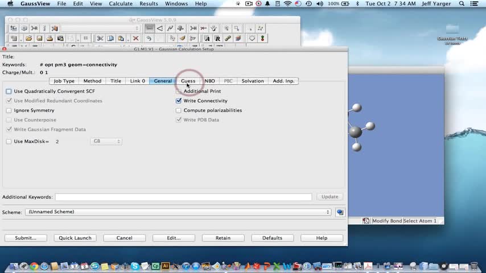
Task: Select the Delete Atom tool
Action: (x=203, y=28)
